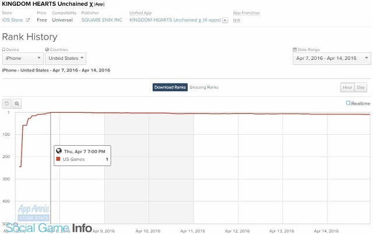Expand the unified app (4 apps) arrow

click(225, 20)
